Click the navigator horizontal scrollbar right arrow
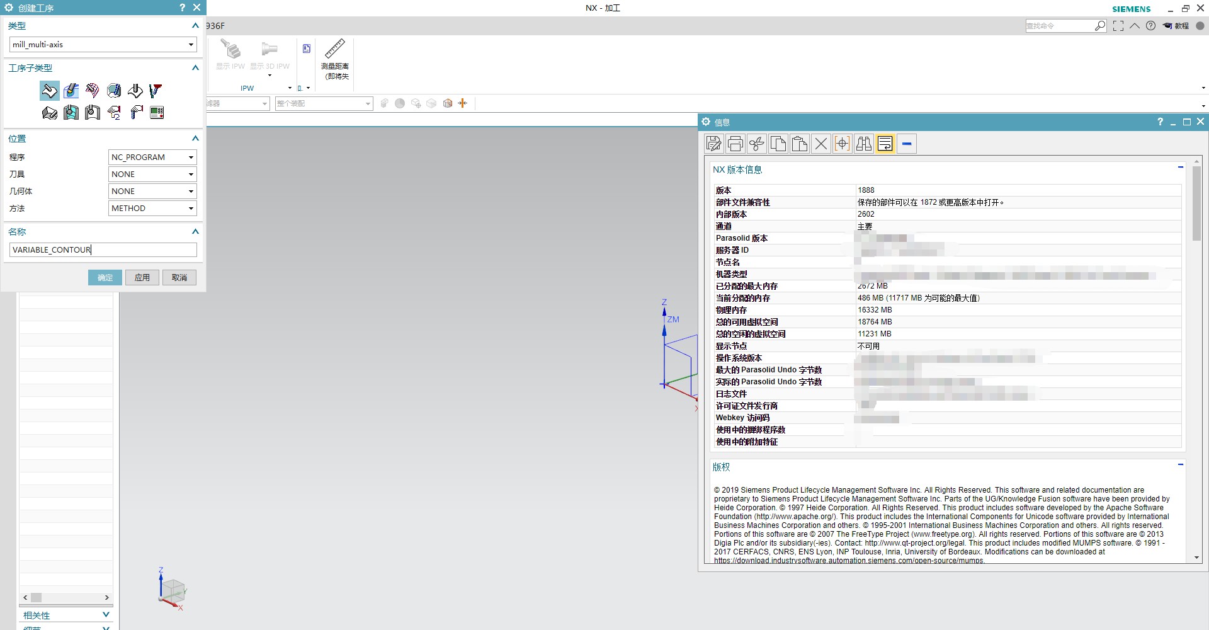The width and height of the screenshot is (1209, 630). point(106,597)
